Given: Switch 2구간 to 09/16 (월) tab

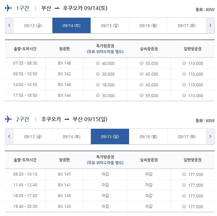Looking at the screenshot, I should point(148,137).
